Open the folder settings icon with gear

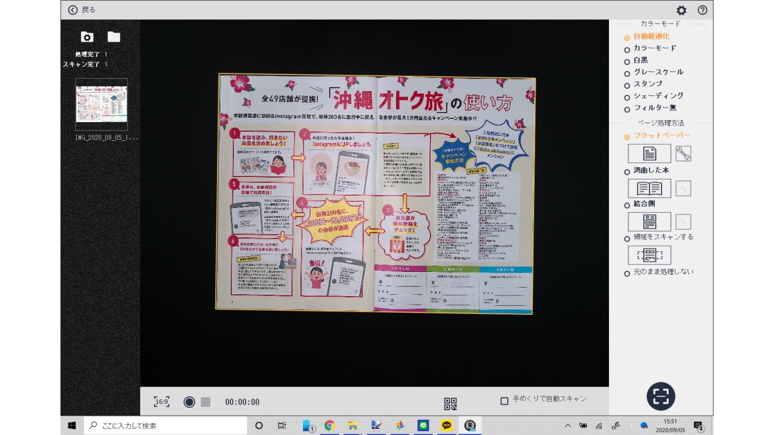(87, 37)
